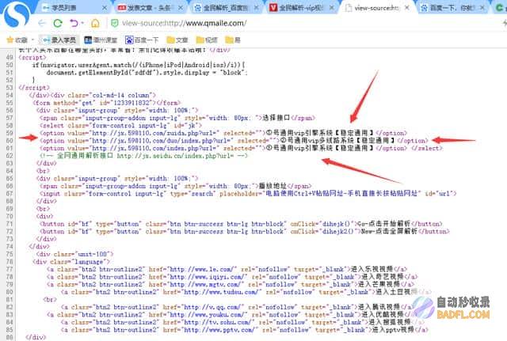Click the http://www.tudou.com/ link in source
The width and height of the screenshot is (507, 341).
(219, 292)
